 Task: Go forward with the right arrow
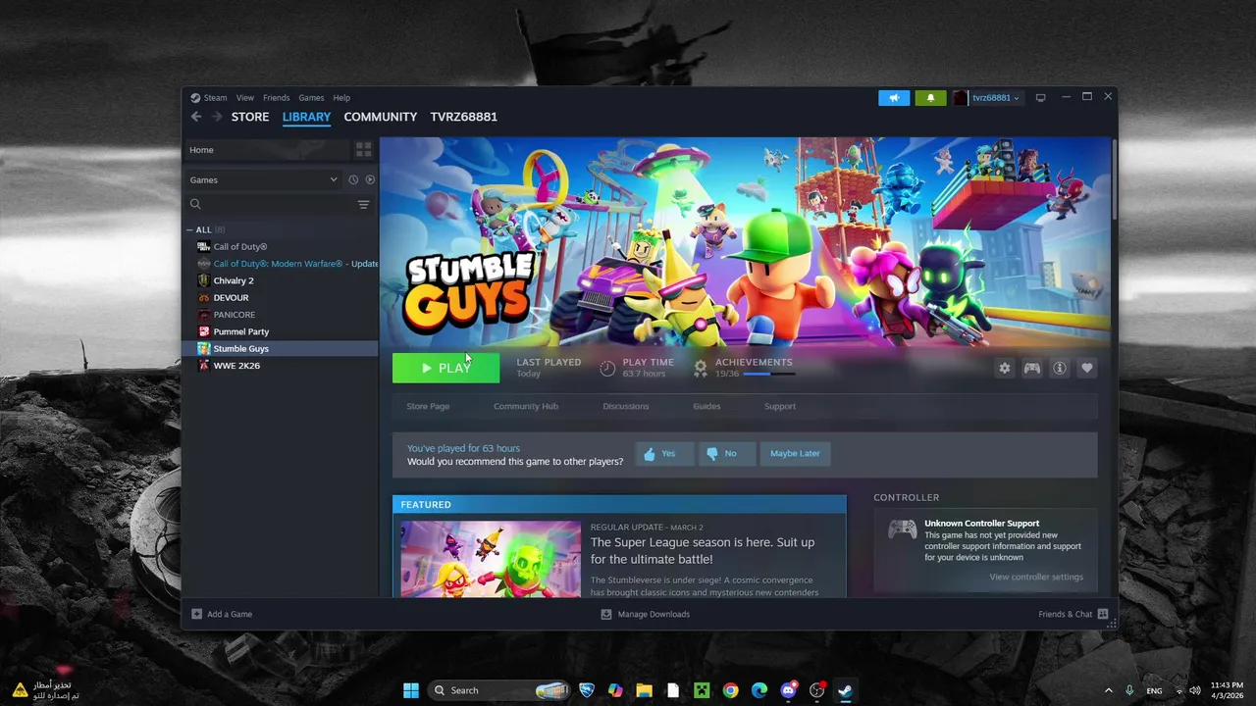click(218, 117)
